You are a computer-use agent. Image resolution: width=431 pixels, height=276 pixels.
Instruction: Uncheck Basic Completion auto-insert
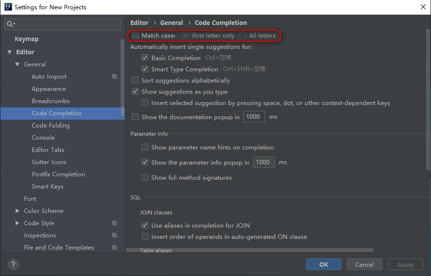[145, 58]
